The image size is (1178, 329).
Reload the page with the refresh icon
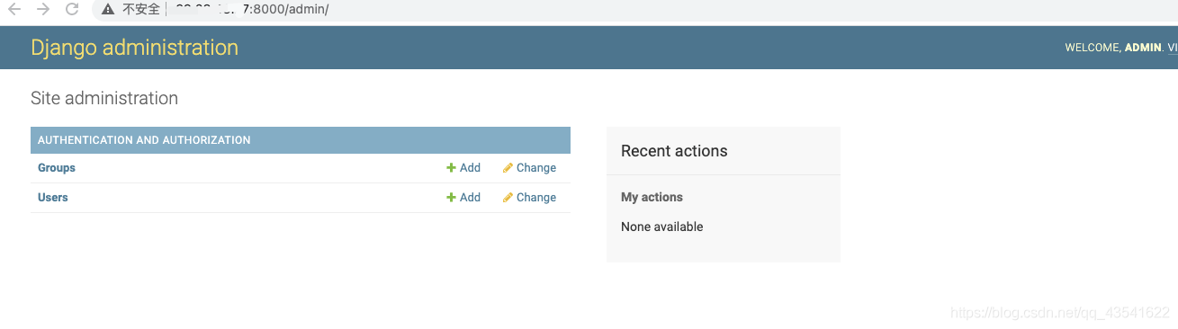[72, 10]
